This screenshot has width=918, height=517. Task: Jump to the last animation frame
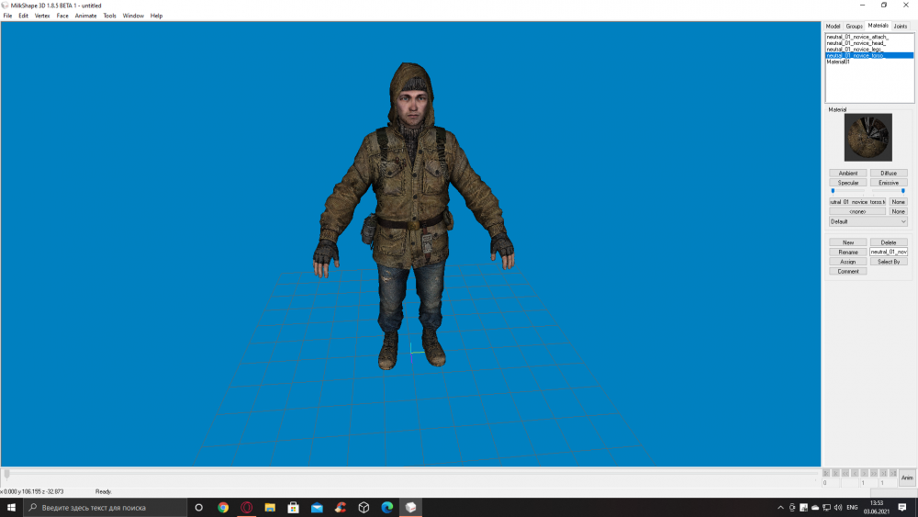(x=893, y=473)
